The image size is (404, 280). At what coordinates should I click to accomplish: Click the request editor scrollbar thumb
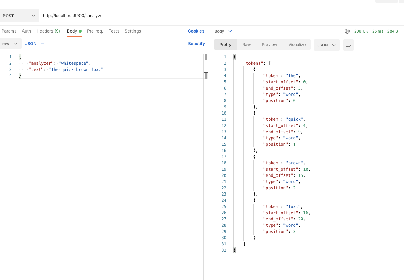coord(206,57)
